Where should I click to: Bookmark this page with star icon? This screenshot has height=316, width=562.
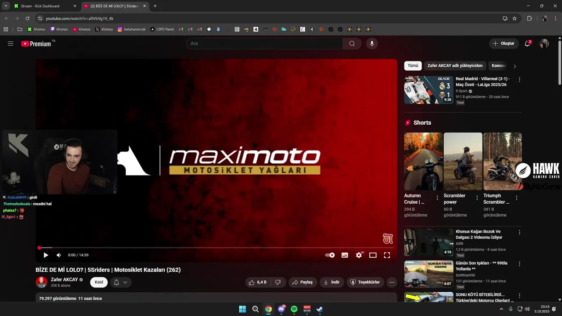(x=515, y=18)
